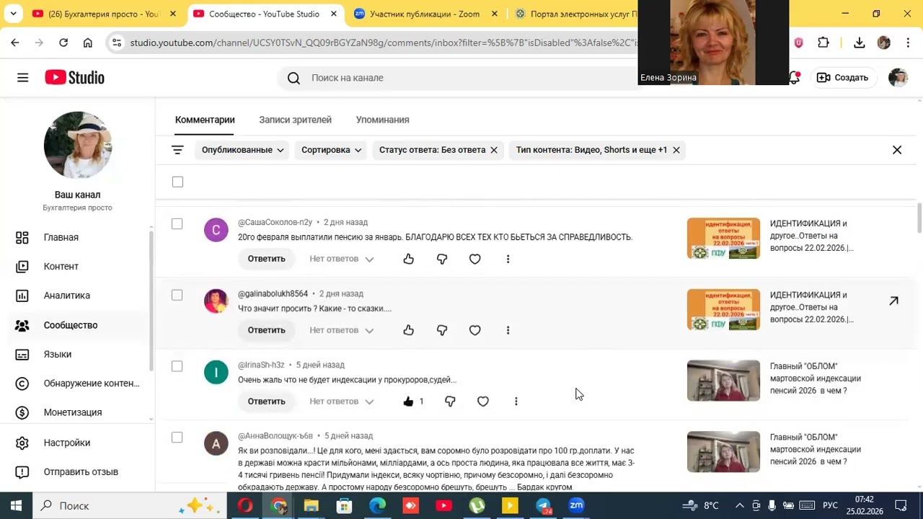
Task: Click the Создать button
Action: pyautogui.click(x=842, y=78)
